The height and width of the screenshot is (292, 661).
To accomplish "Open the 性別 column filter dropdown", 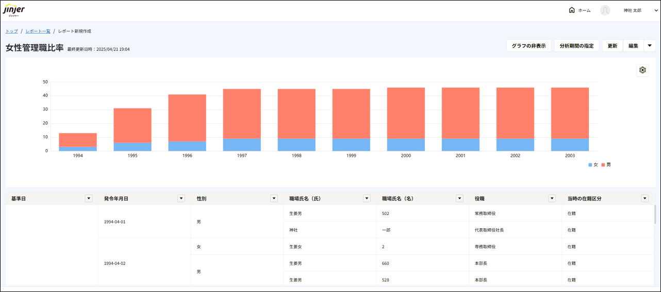I will (x=274, y=198).
